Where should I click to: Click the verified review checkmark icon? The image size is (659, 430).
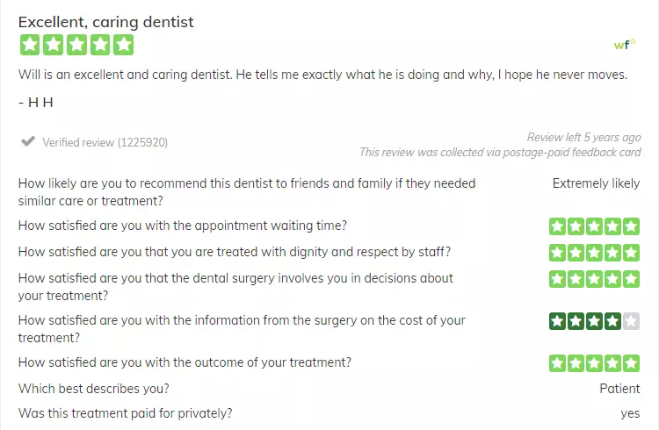[28, 141]
